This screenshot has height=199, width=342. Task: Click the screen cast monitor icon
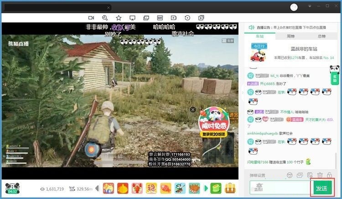(132, 18)
